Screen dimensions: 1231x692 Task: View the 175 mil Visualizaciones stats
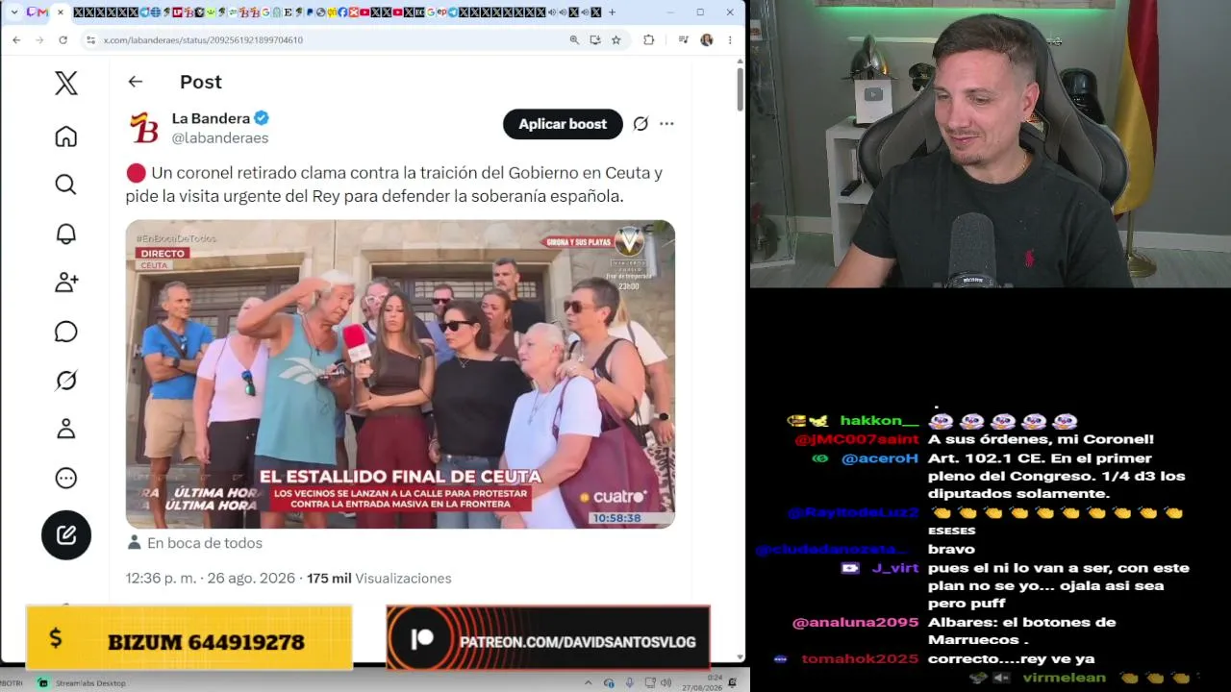pyautogui.click(x=379, y=579)
